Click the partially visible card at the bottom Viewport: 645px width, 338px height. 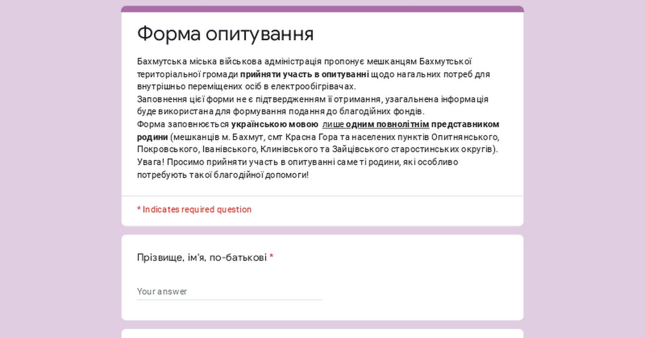tap(322, 334)
